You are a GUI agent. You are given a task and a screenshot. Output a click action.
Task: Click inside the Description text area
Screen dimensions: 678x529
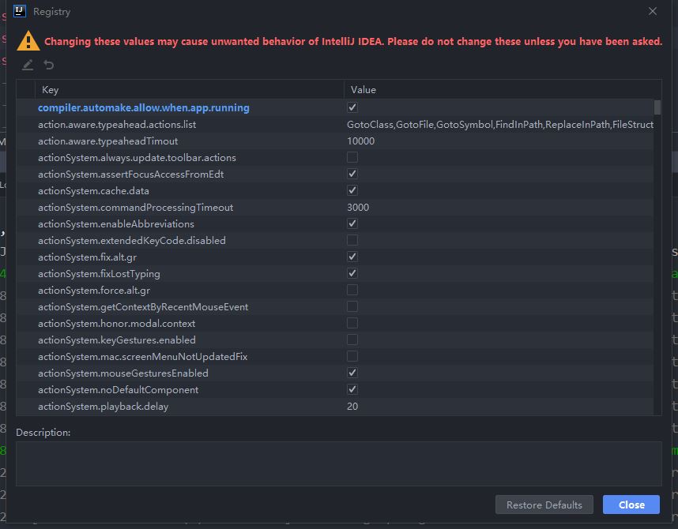coord(338,463)
